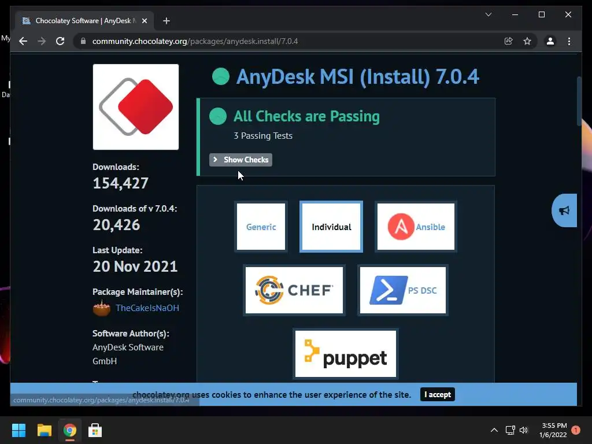592x444 pixels.
Task: Click the address bar URL
Action: point(195,41)
